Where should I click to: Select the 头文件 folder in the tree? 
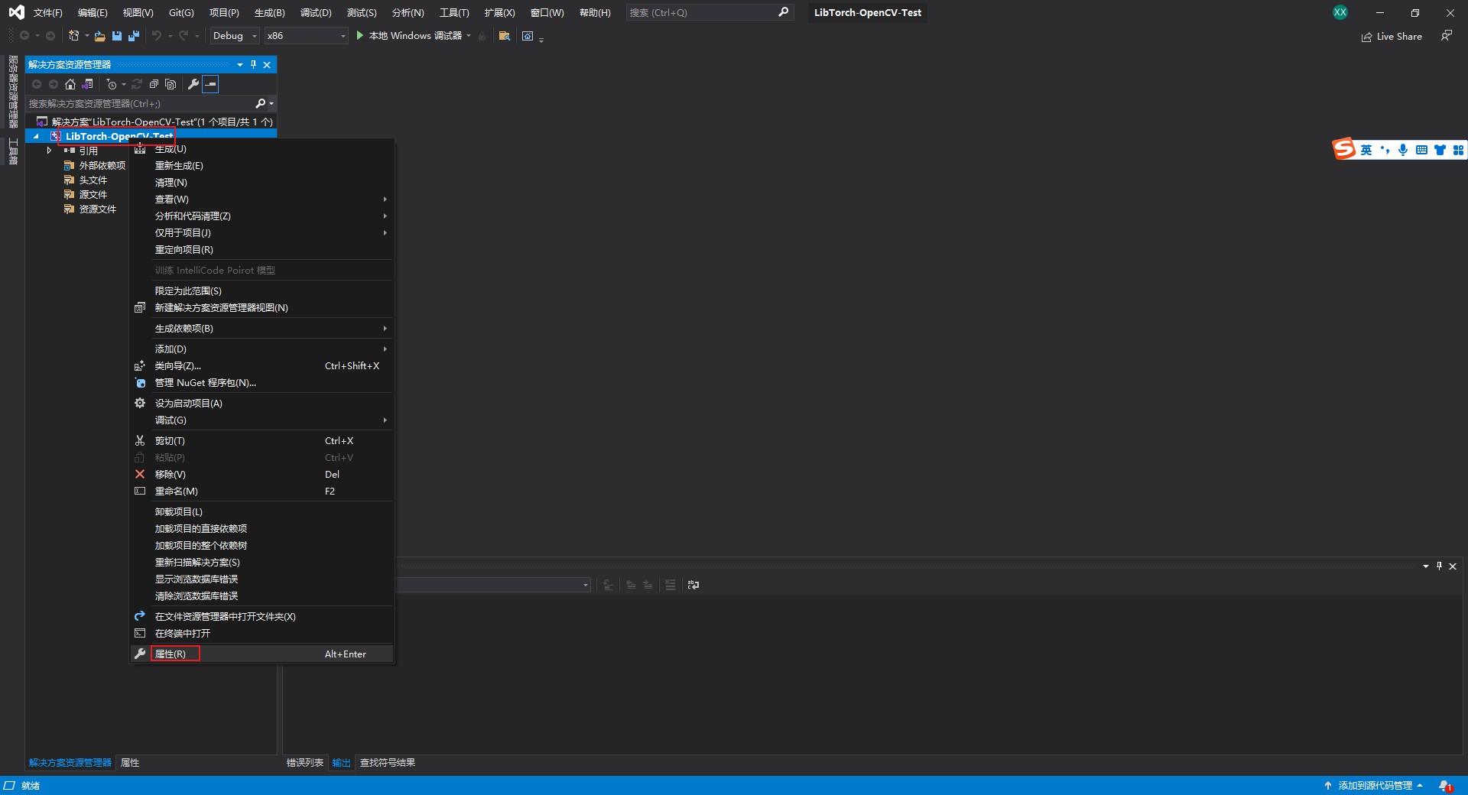pos(93,180)
